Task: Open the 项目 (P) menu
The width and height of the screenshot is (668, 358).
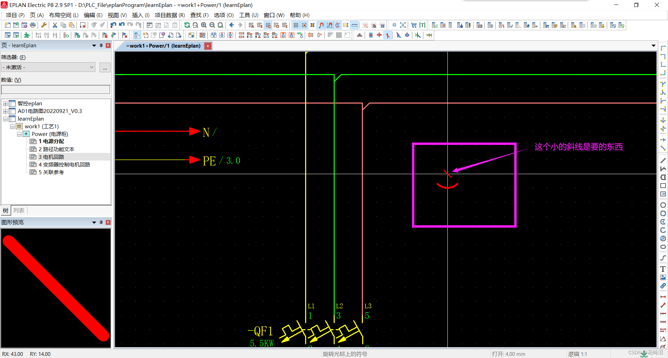Action: (x=15, y=15)
